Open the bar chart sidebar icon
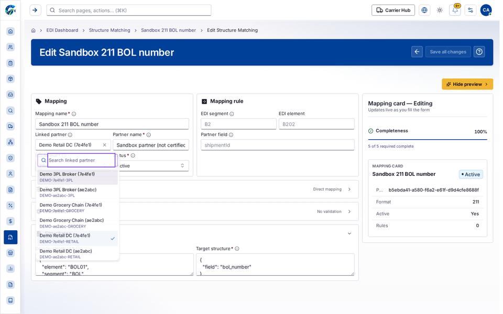Viewport: 503px width, 314px height. click(x=10, y=269)
